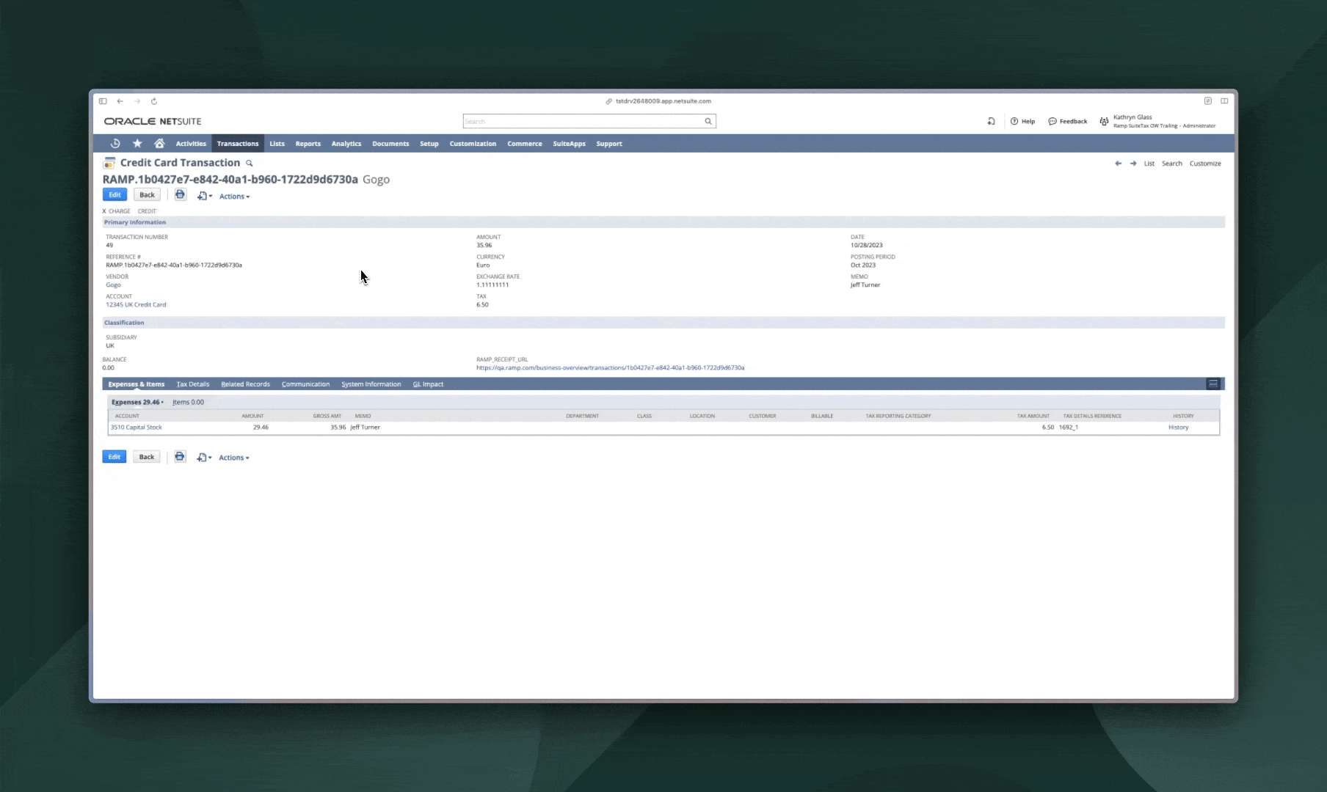
Task: Switch to the Communication tab
Action: pyautogui.click(x=305, y=384)
